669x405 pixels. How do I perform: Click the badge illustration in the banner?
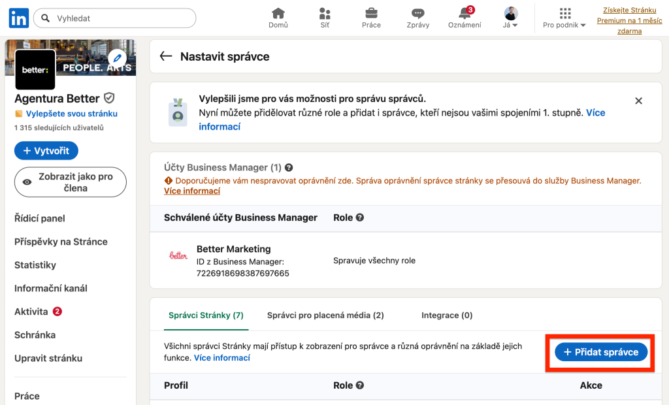(178, 112)
